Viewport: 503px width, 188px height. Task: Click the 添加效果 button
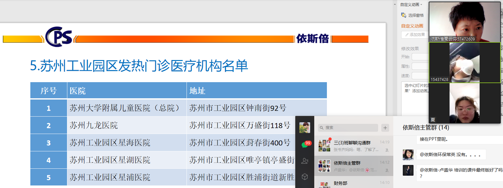pyautogui.click(x=414, y=35)
